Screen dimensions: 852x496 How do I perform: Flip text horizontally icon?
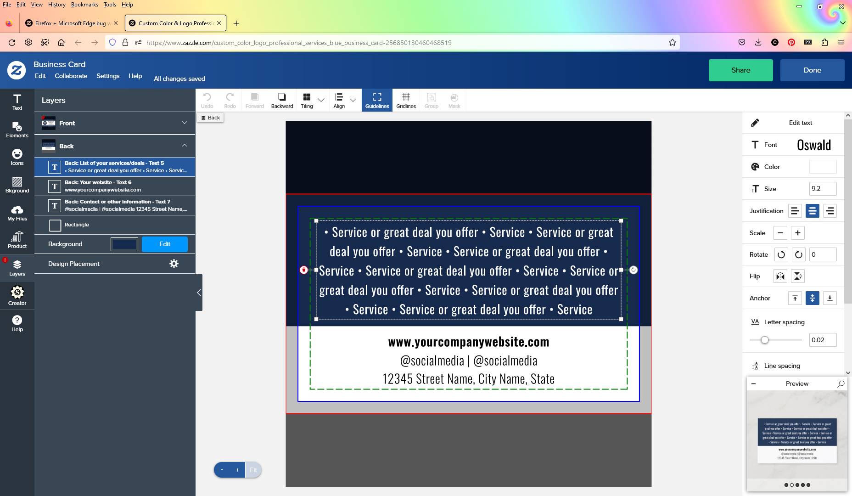click(780, 276)
